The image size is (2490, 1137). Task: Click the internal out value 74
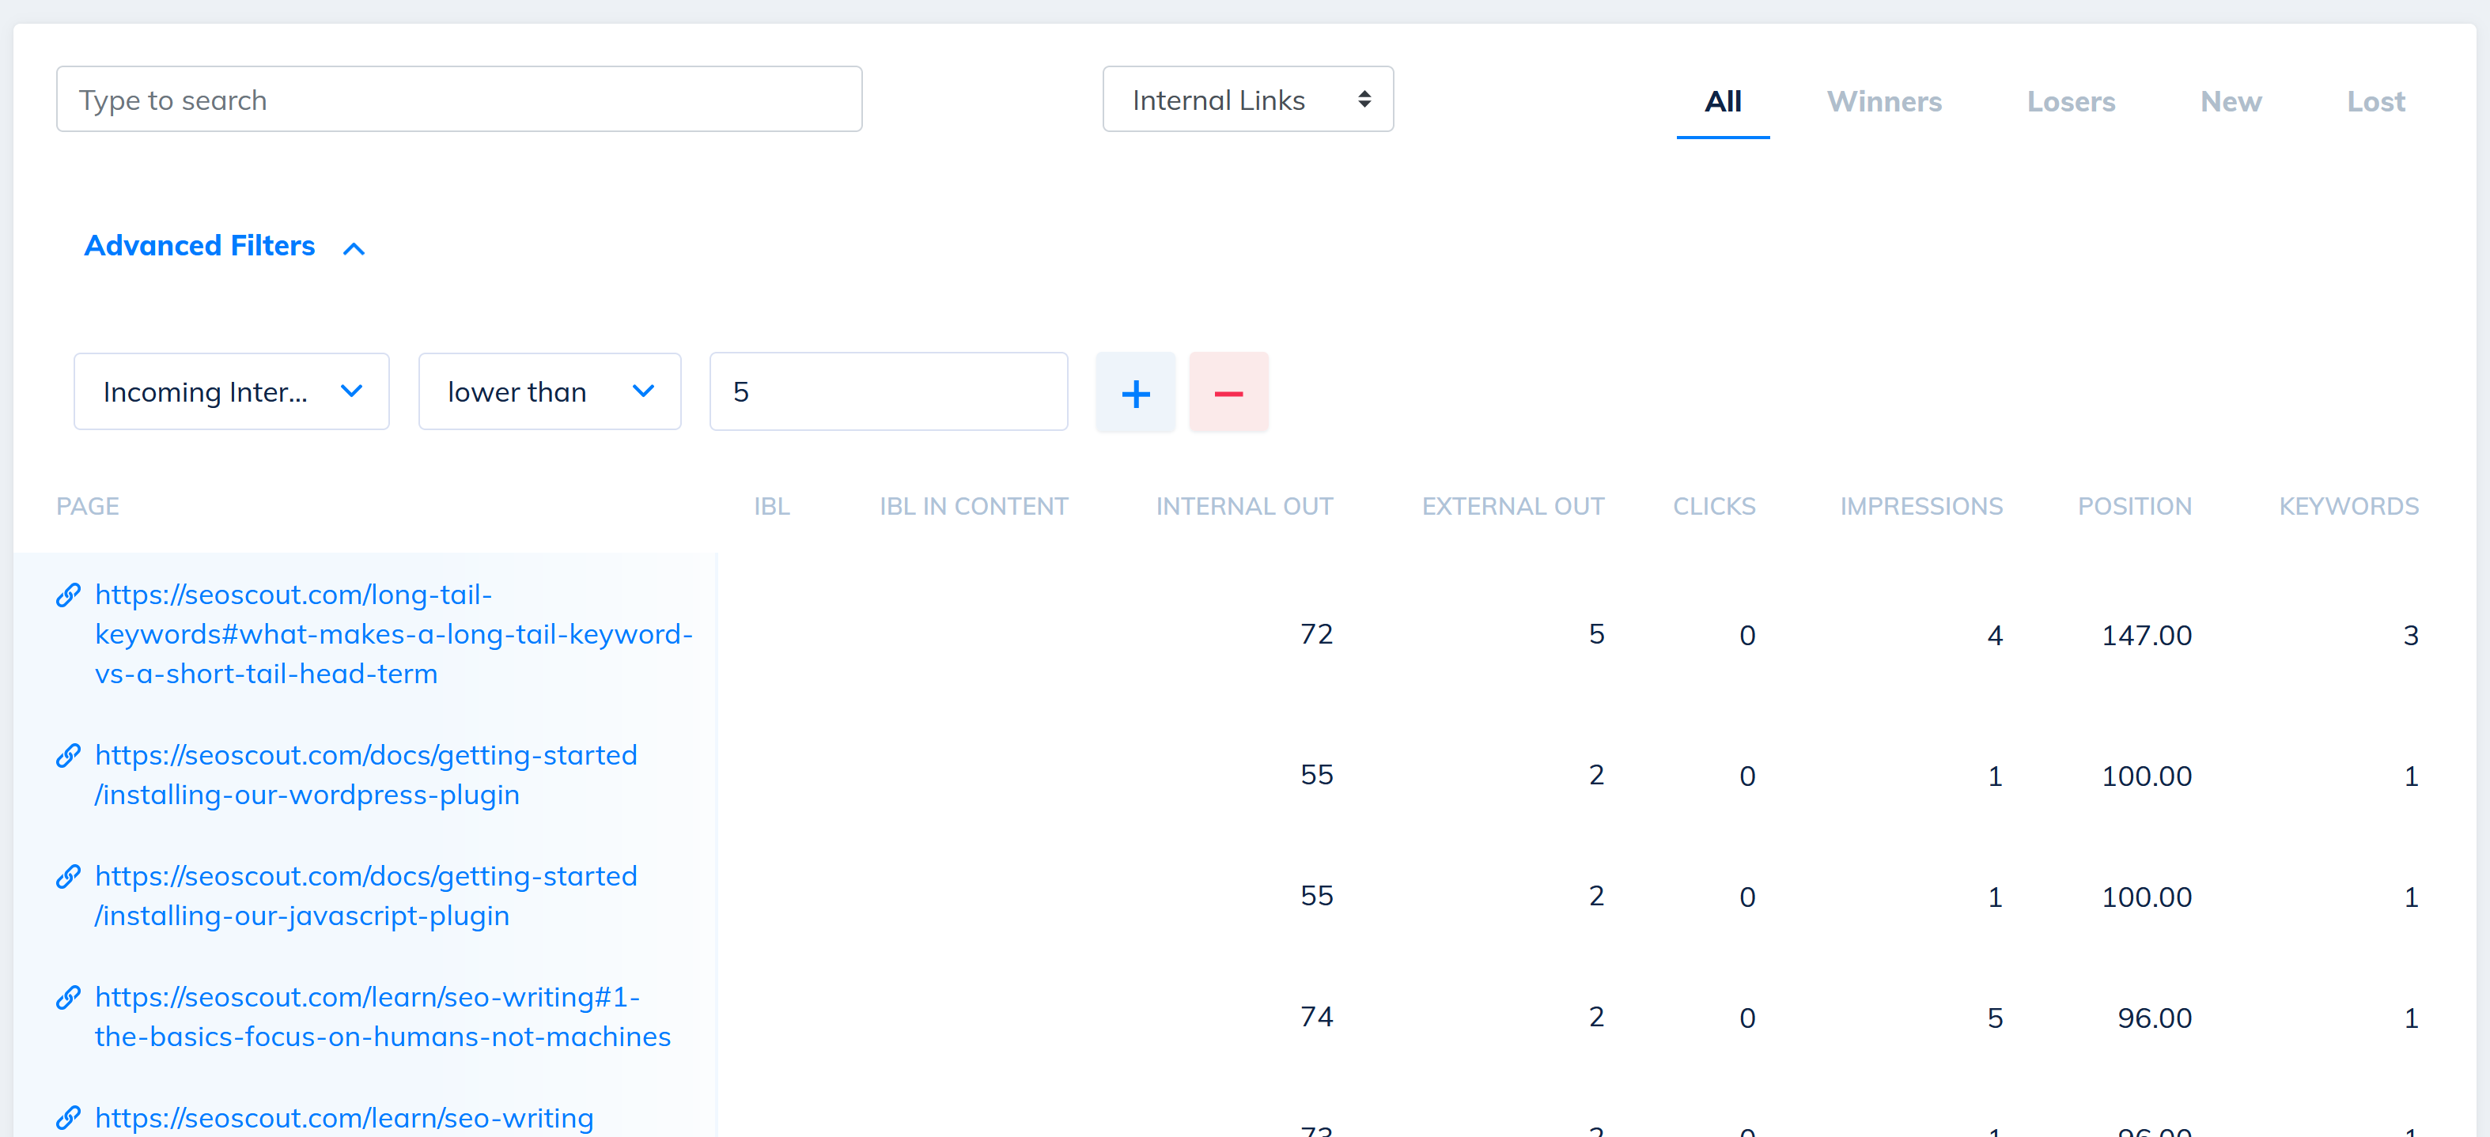[1316, 1018]
